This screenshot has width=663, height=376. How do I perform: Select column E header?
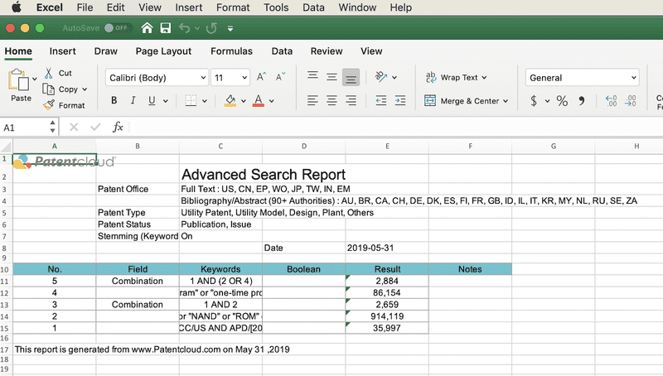[387, 146]
